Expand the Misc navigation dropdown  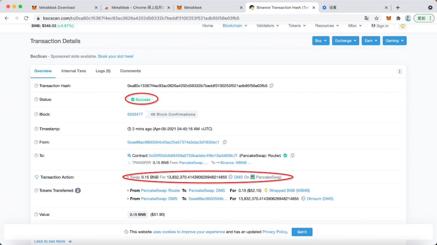(x=355, y=26)
